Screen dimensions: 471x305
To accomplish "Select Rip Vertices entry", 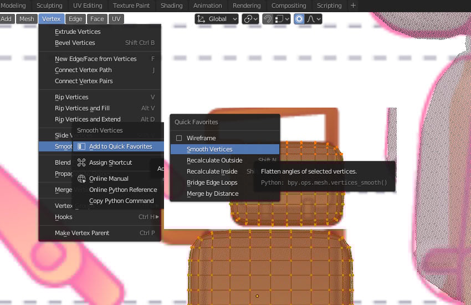I will [x=100, y=97].
